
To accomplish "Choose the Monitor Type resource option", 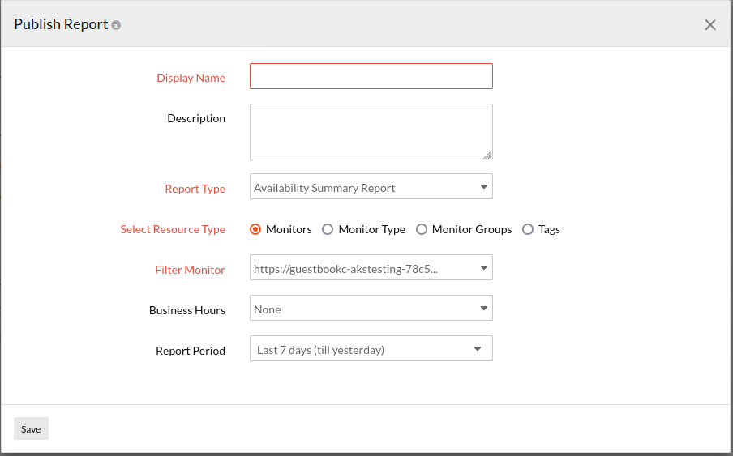I will pyautogui.click(x=328, y=229).
